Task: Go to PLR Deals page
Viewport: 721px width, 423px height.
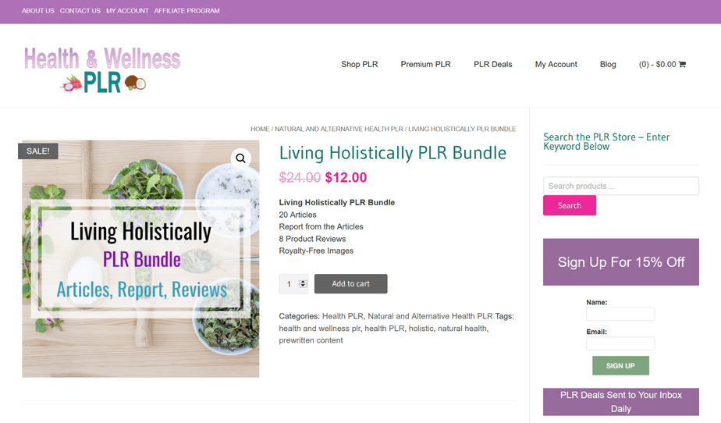Action: [492, 64]
